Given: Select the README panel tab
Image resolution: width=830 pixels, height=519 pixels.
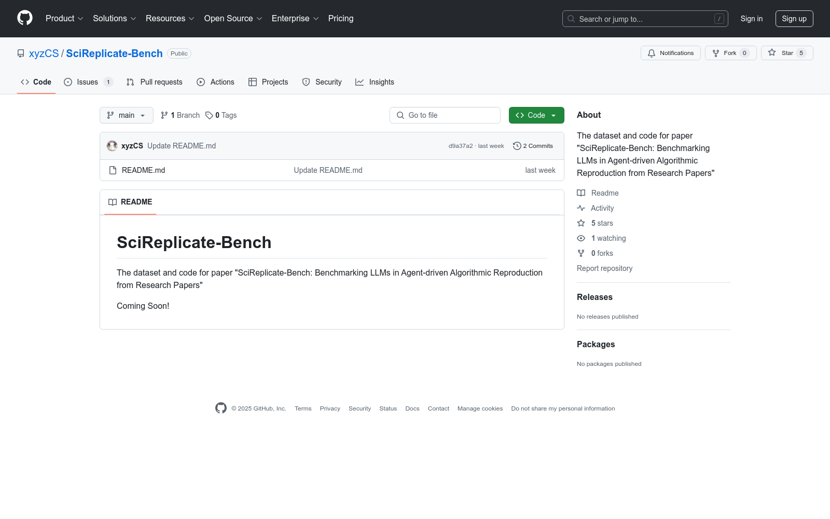Looking at the screenshot, I should click(130, 202).
